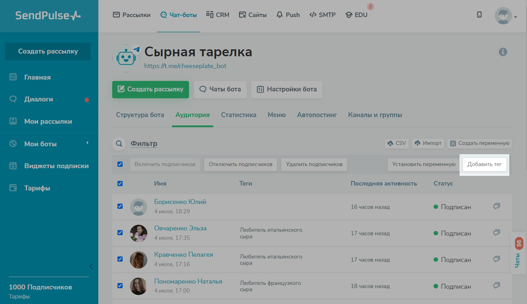The image size is (527, 304).
Task: Open the t.me/cheeseplate_bot link
Action: 185,66
